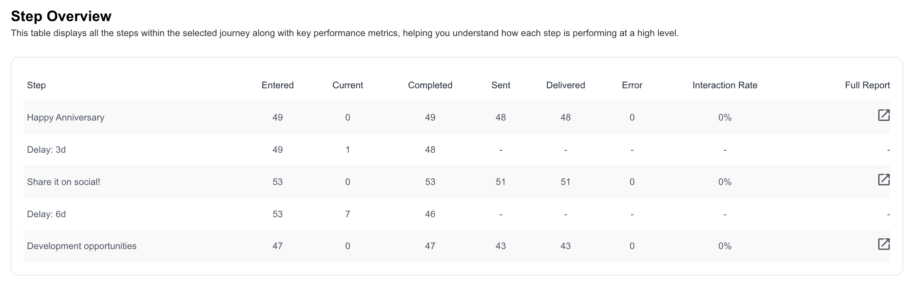914x284 pixels.
Task: Open full report for Happy Anniversary
Action: point(884,115)
